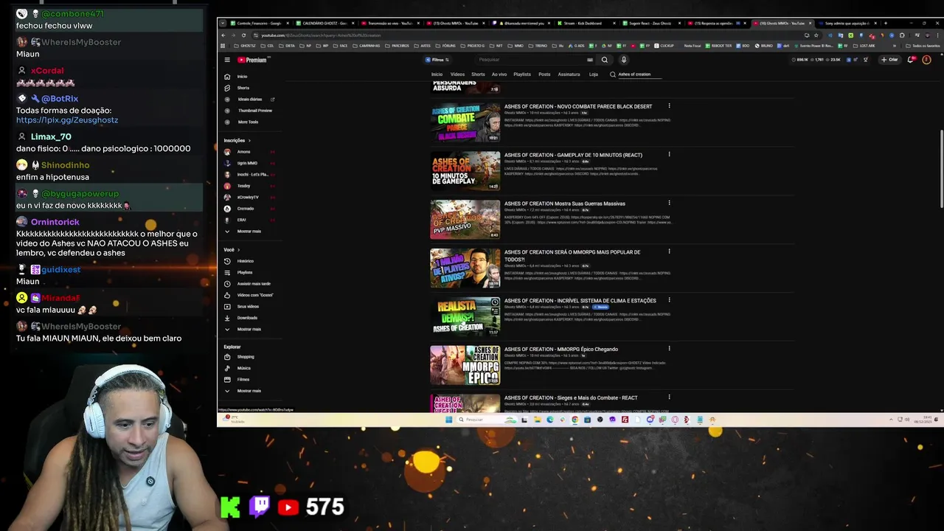Open Vídeos com "Gostei" list
The height and width of the screenshot is (531, 944).
click(x=254, y=295)
